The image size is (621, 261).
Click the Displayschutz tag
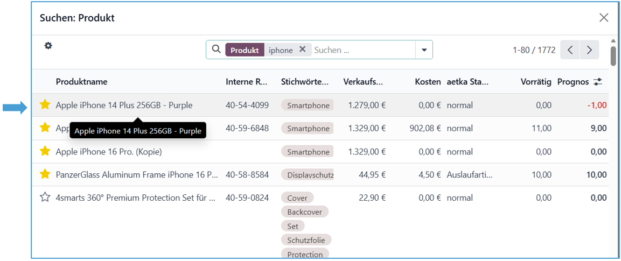[x=308, y=175]
